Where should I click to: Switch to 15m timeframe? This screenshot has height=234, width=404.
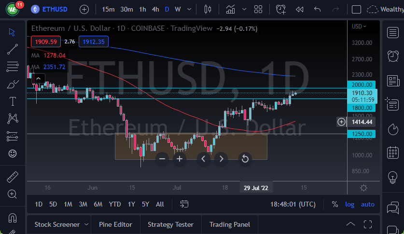pos(108,10)
